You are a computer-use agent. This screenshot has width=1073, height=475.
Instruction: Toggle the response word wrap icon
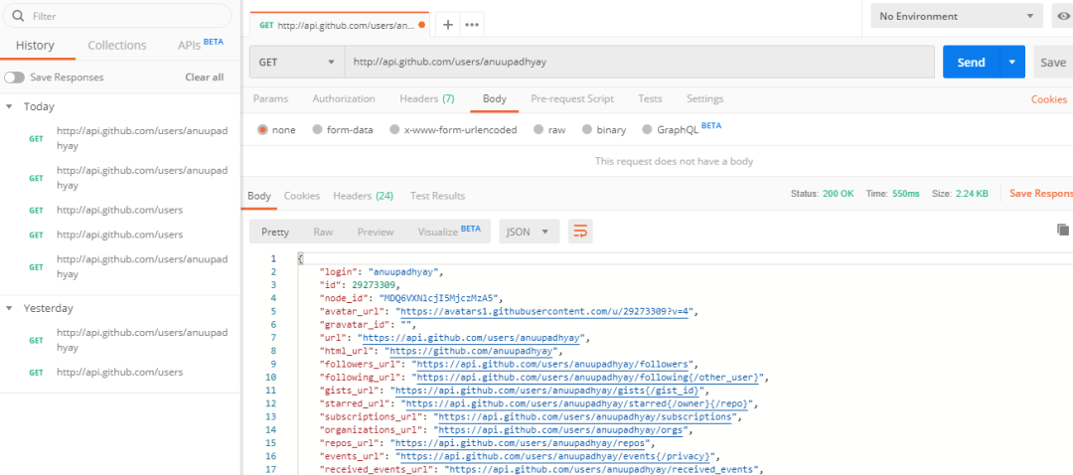coord(580,232)
